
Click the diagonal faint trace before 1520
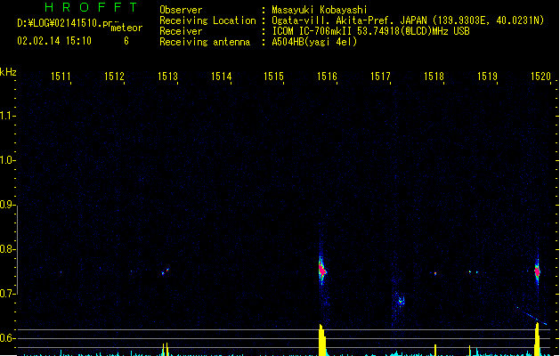click(532, 315)
